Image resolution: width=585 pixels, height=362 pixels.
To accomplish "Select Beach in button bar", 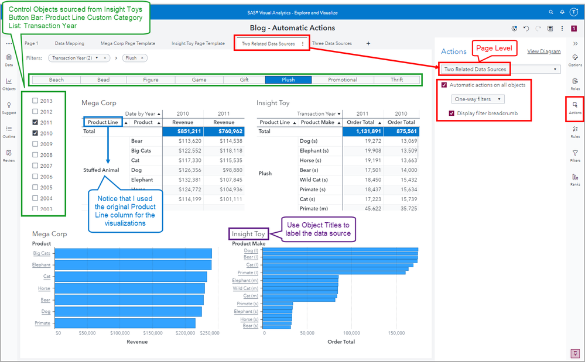I will coord(56,80).
